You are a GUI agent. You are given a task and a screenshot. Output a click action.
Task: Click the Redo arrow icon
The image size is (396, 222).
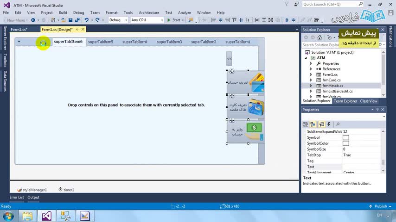coord(97,20)
